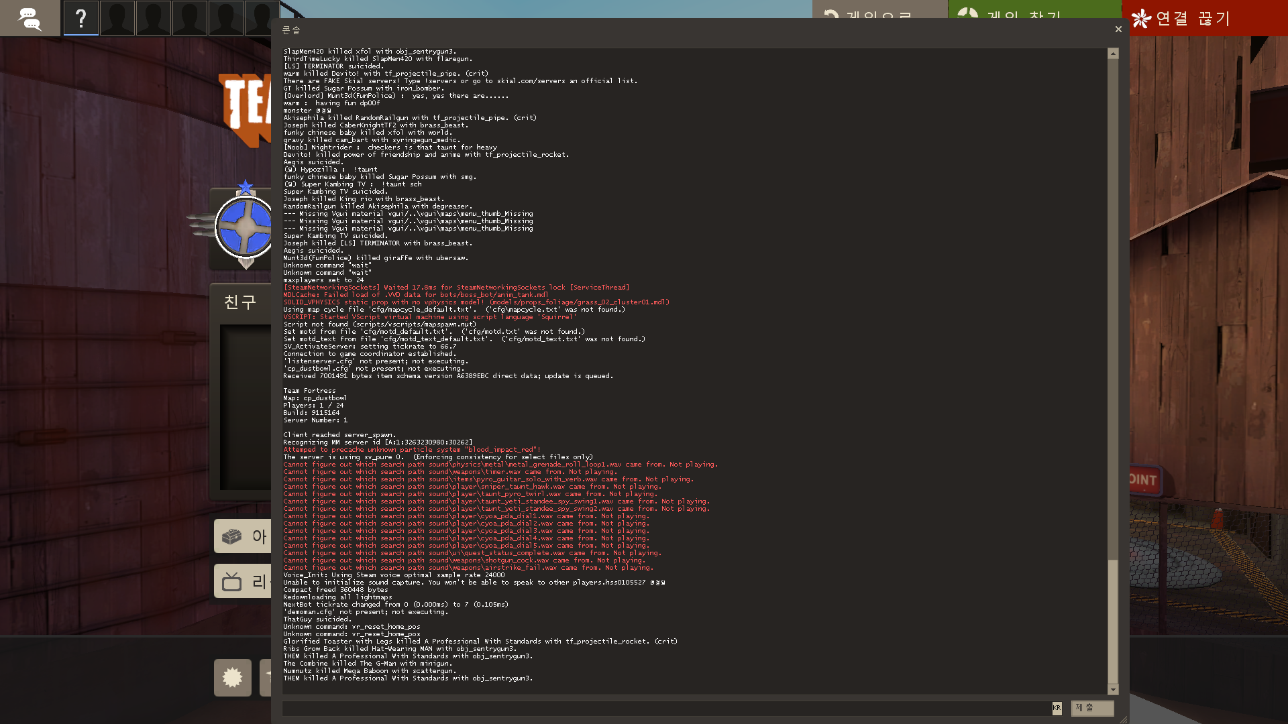Click the console window title bar
This screenshot has width=1288, height=724.
671,29
